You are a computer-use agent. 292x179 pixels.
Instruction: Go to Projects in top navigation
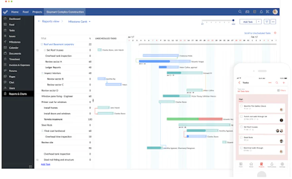37,12
